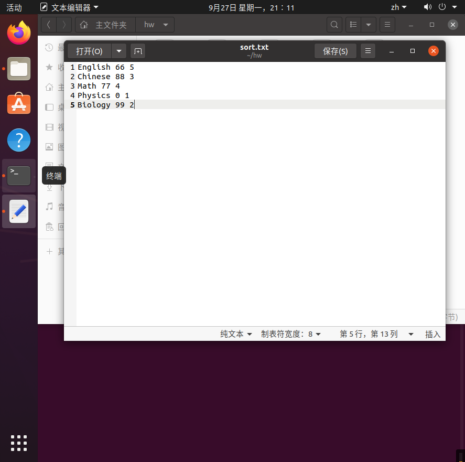Click the volume icon in top bar
465x462 pixels.
click(x=427, y=7)
